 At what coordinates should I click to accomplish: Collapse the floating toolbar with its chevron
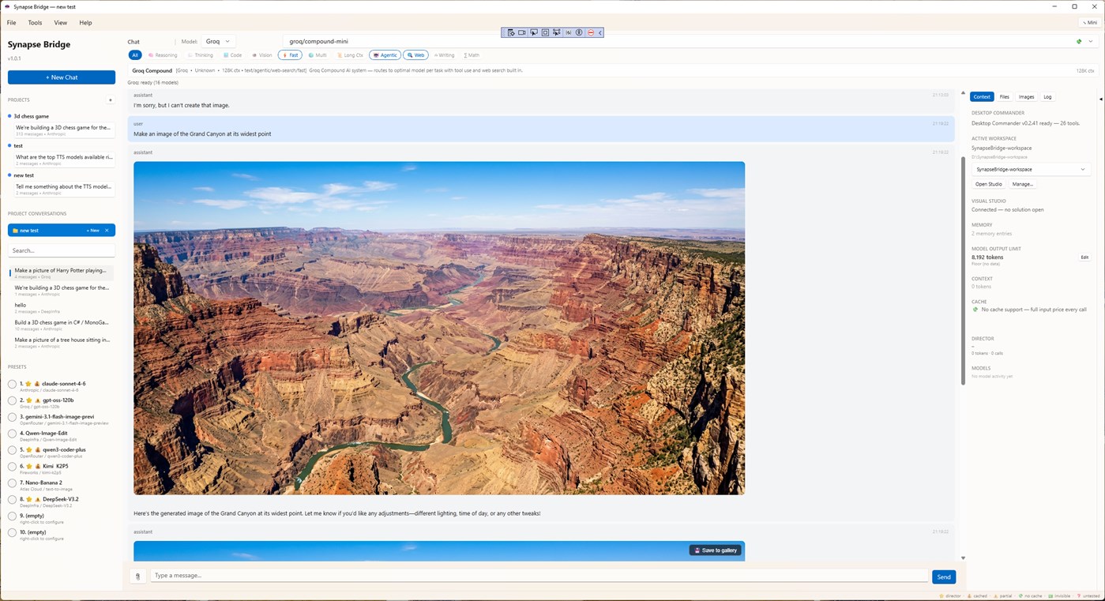[x=600, y=32]
